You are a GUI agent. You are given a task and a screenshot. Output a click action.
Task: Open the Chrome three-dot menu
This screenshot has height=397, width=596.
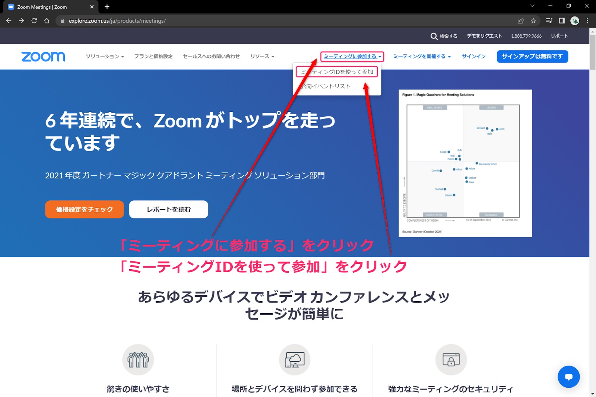[587, 21]
